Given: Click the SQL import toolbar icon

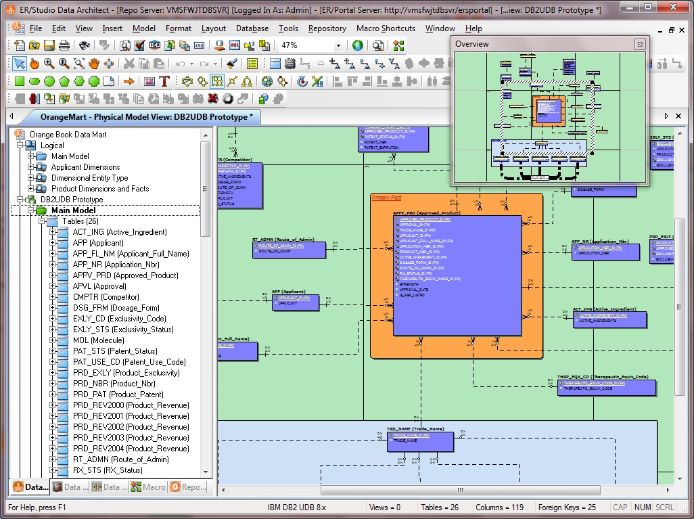Looking at the screenshot, I should point(235,45).
